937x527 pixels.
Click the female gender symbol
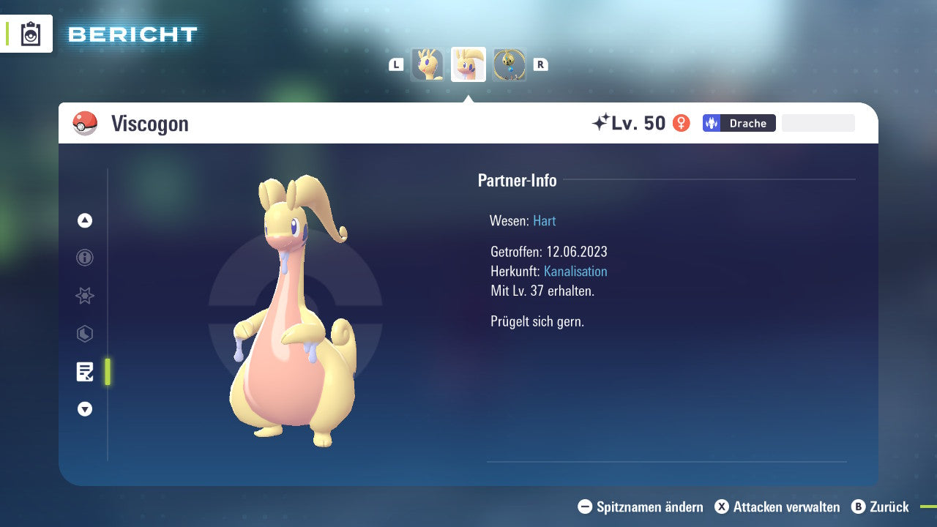pos(681,123)
